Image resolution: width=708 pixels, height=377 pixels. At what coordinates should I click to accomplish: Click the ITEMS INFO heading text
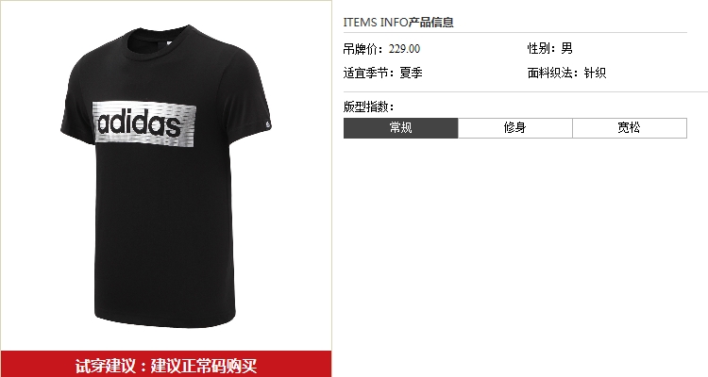coord(376,22)
